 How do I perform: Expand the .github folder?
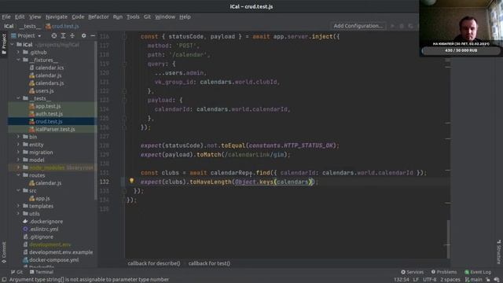(18, 53)
